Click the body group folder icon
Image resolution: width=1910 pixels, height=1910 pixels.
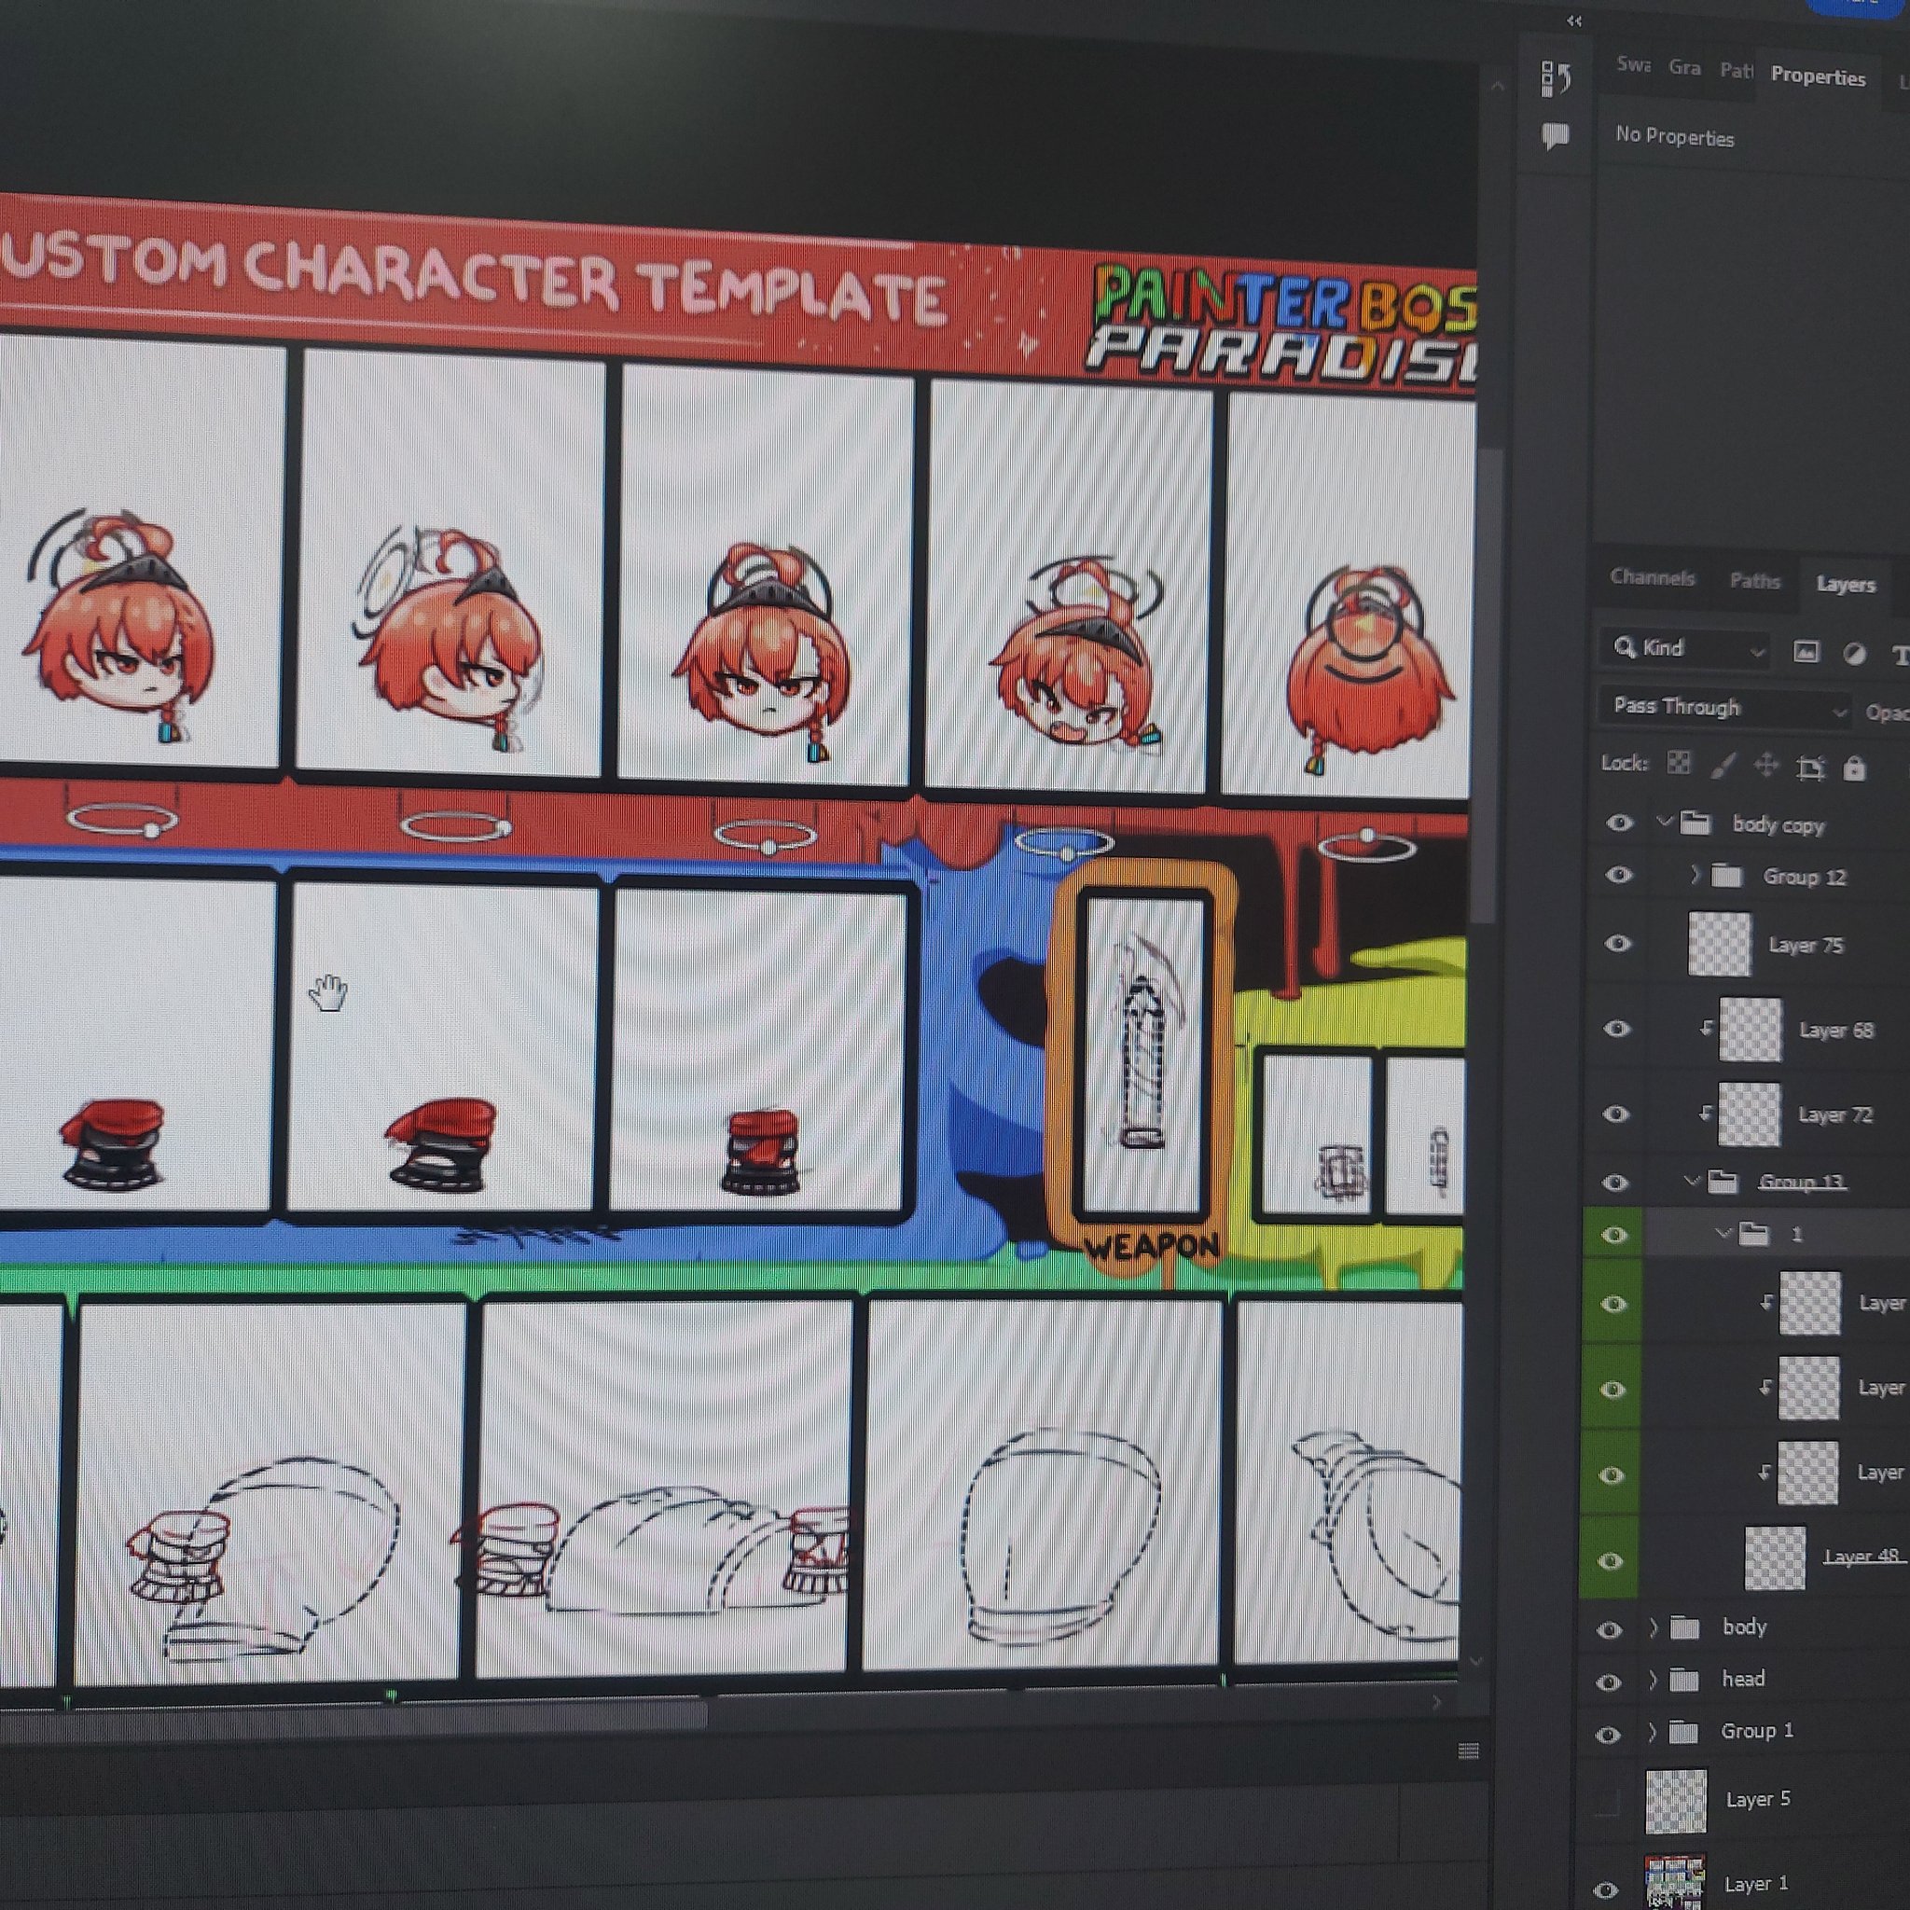(x=1684, y=1626)
